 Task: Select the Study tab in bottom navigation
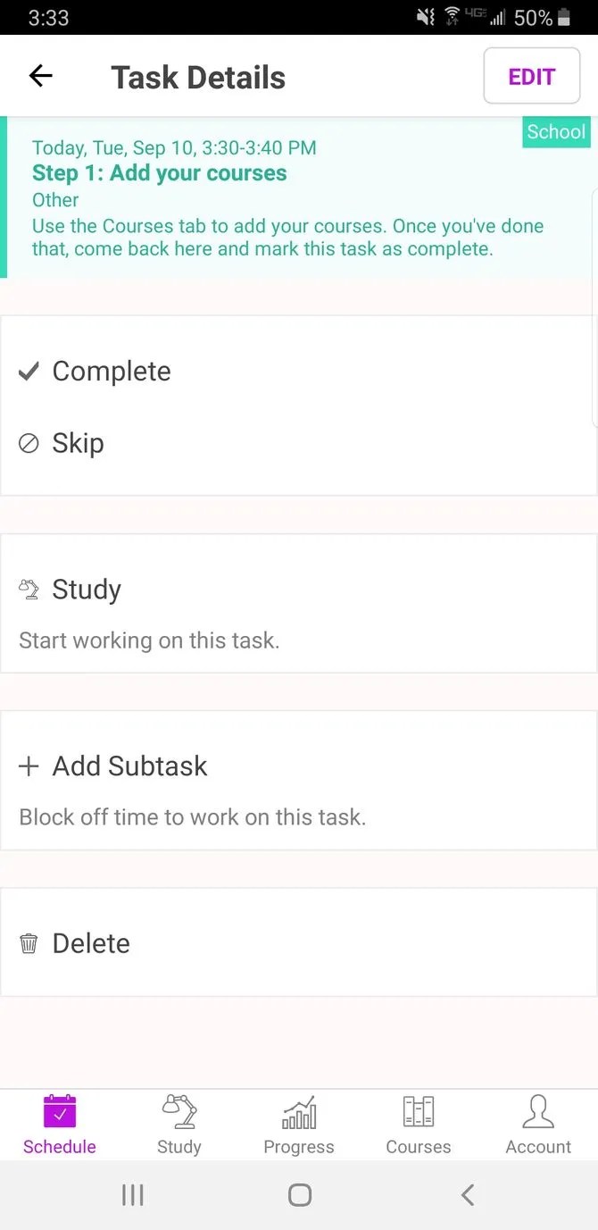coord(179,1124)
